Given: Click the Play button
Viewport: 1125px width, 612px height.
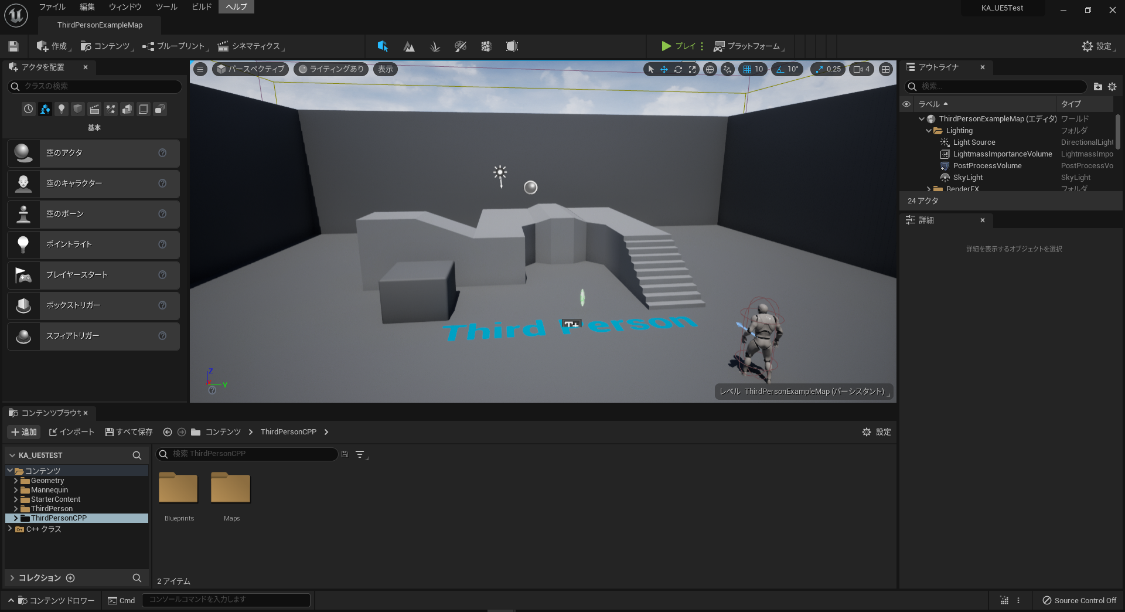Looking at the screenshot, I should click(x=678, y=46).
